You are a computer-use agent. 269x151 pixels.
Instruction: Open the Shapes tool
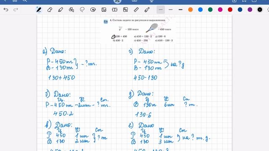point(71,10)
